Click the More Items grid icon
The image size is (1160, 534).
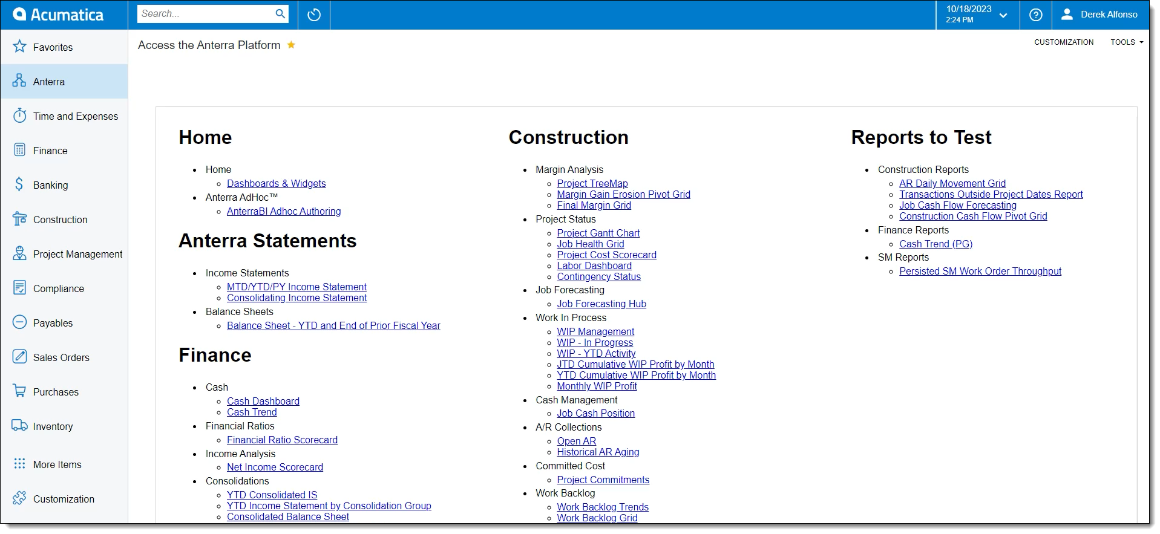19,464
